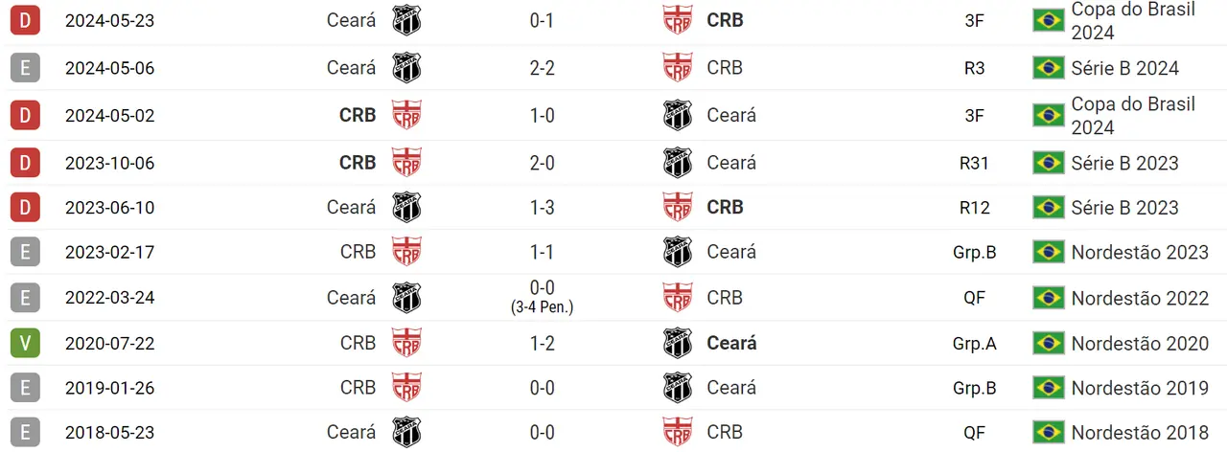Click CRB crest in the 2024-05-02 row
1227x452 pixels.
[x=406, y=115]
